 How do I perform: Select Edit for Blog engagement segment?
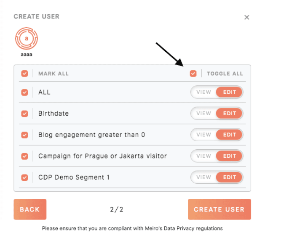[x=230, y=135]
